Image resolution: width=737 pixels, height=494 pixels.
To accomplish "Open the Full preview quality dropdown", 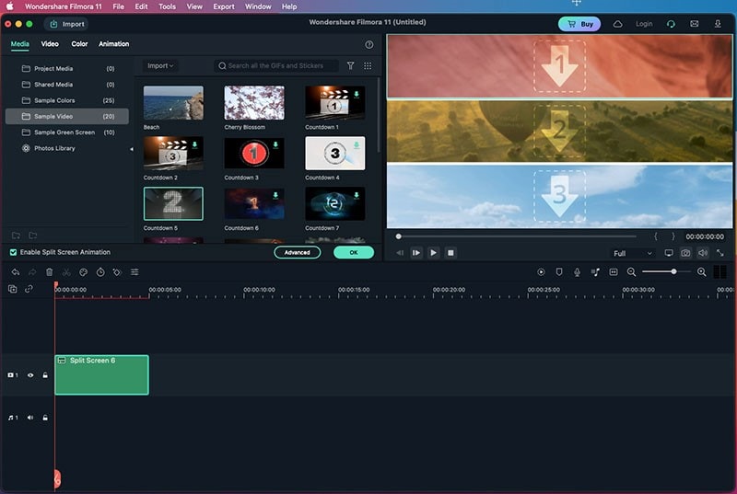I will coord(633,253).
